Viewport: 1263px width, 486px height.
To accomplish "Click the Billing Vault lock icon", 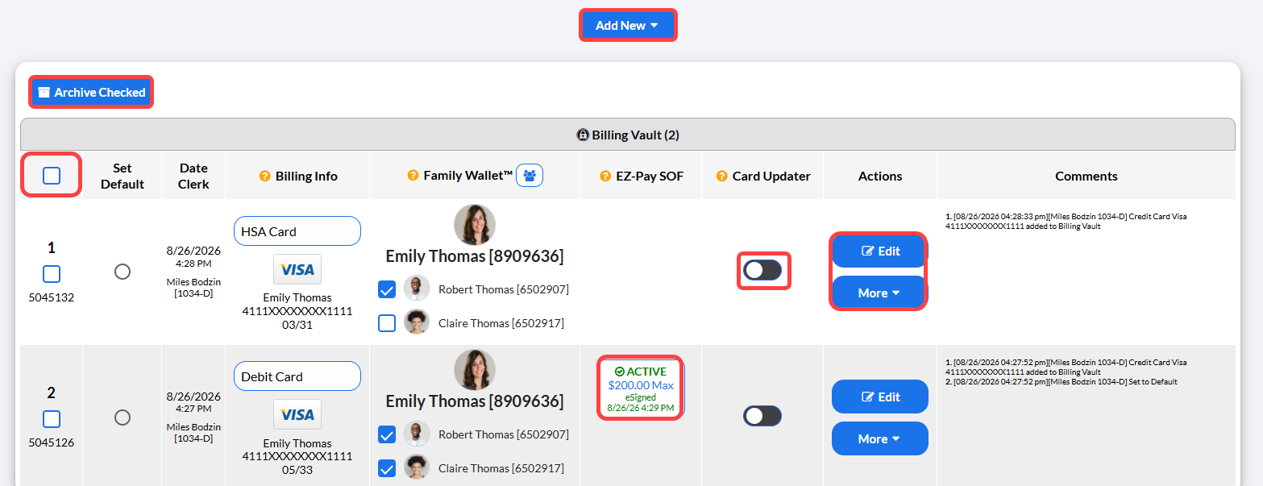I will tap(583, 135).
